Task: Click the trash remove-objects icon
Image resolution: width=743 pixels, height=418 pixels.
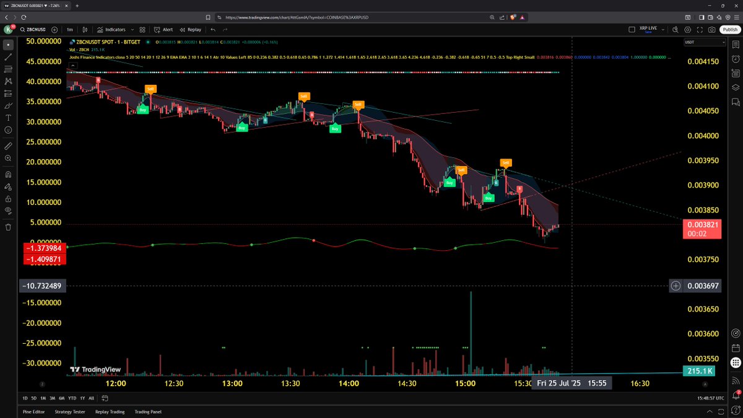Action: [8, 227]
